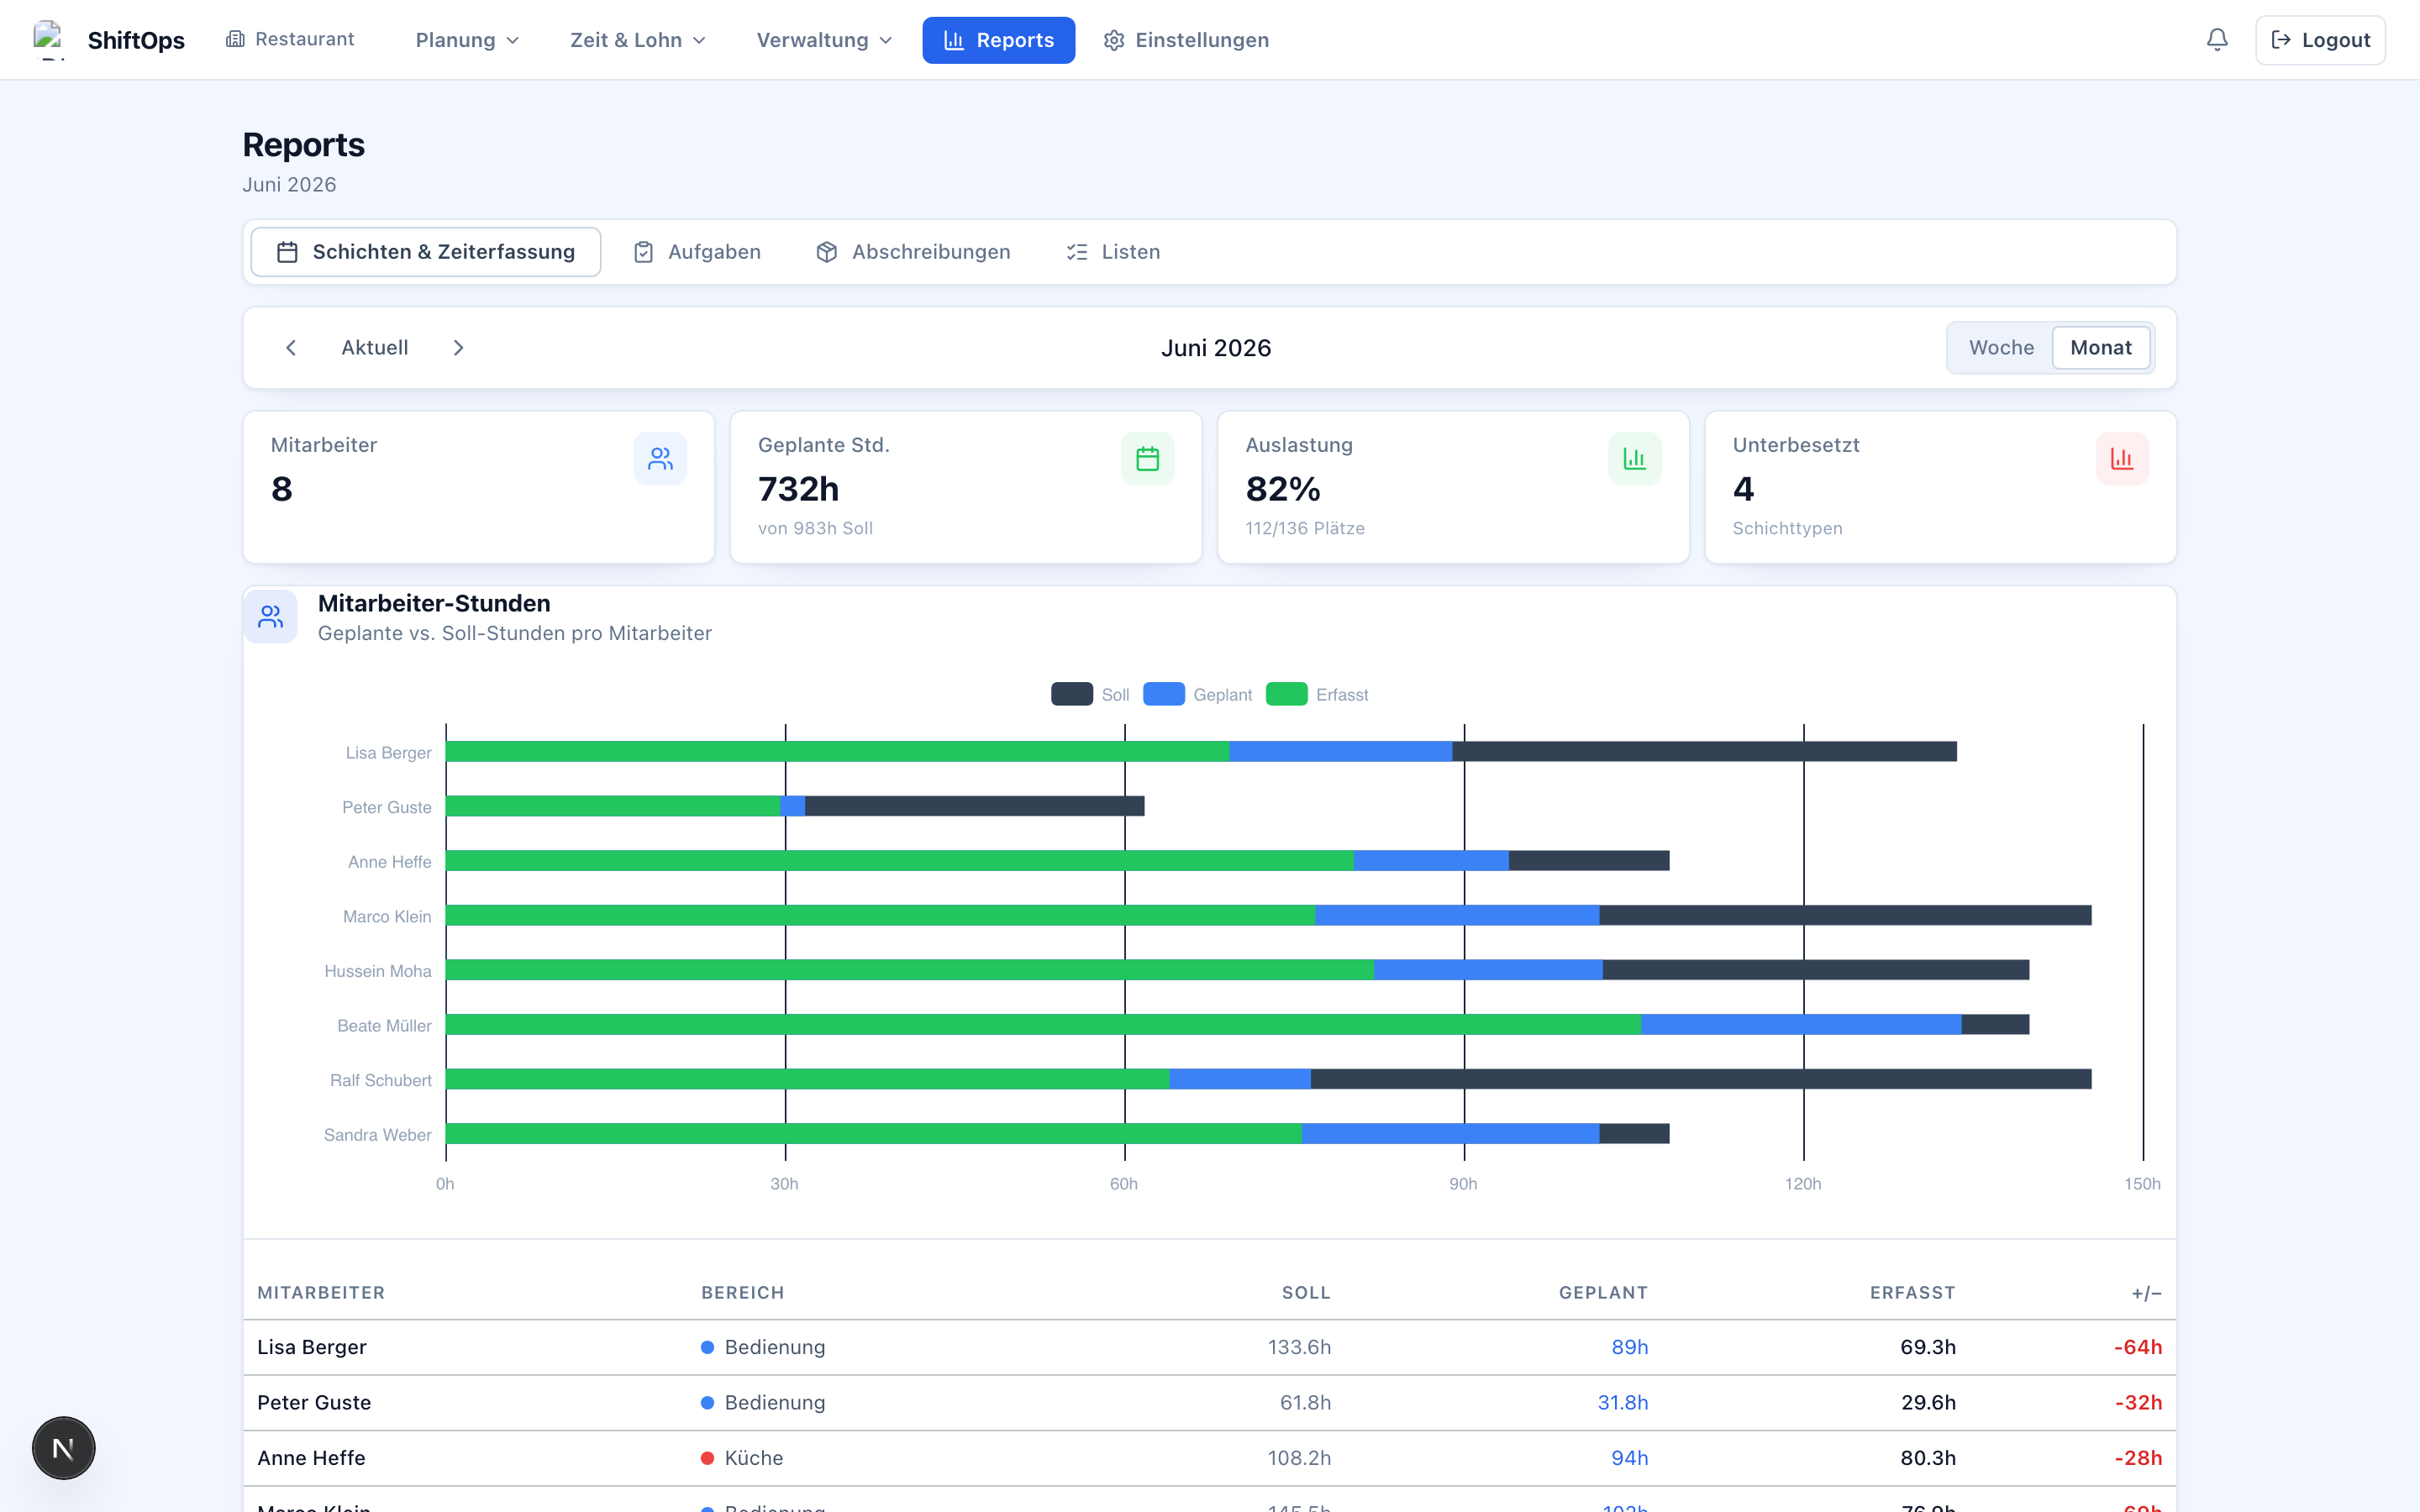Viewport: 2420px width, 1512px height.
Task: Toggle the green Erfasst legend swatch
Action: (x=1286, y=694)
